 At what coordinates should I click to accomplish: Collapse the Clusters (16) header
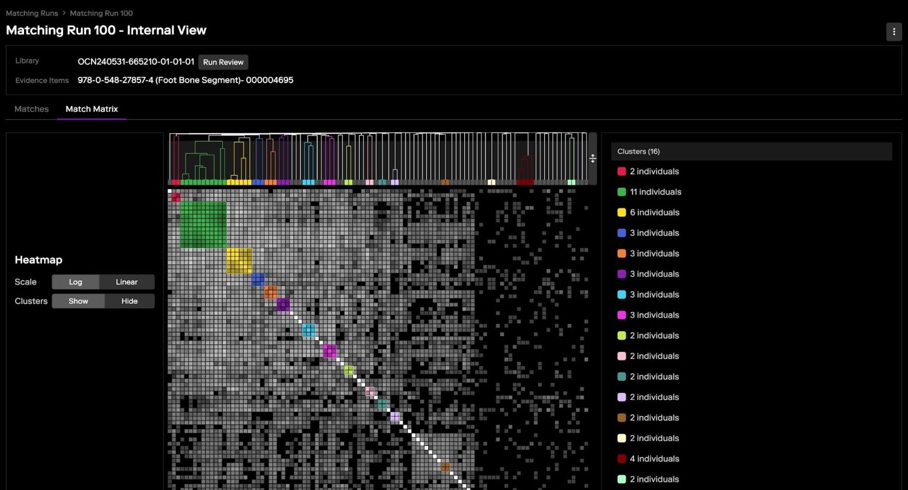(751, 151)
